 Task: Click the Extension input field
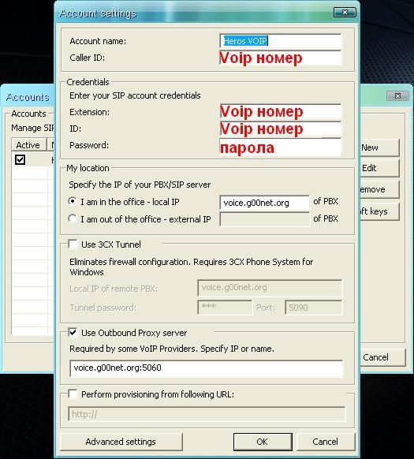[x=281, y=111]
